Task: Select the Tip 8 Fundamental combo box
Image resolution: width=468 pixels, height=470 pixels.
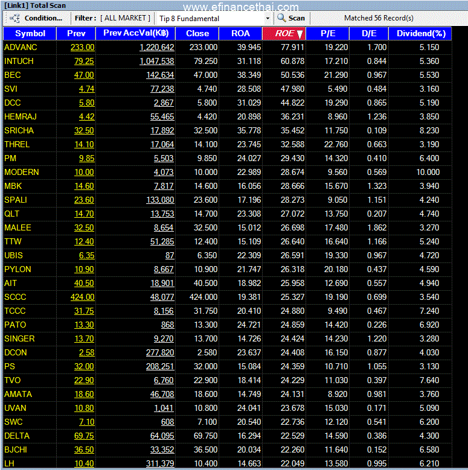Action: pyautogui.click(x=214, y=19)
